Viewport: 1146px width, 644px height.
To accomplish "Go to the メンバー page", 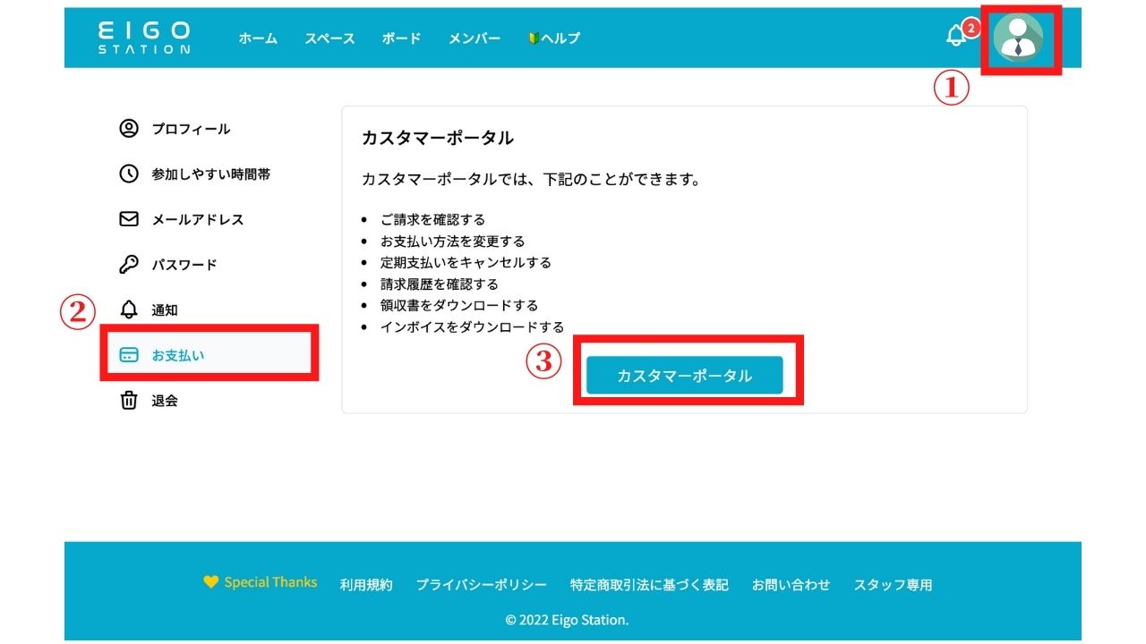I will click(x=474, y=38).
